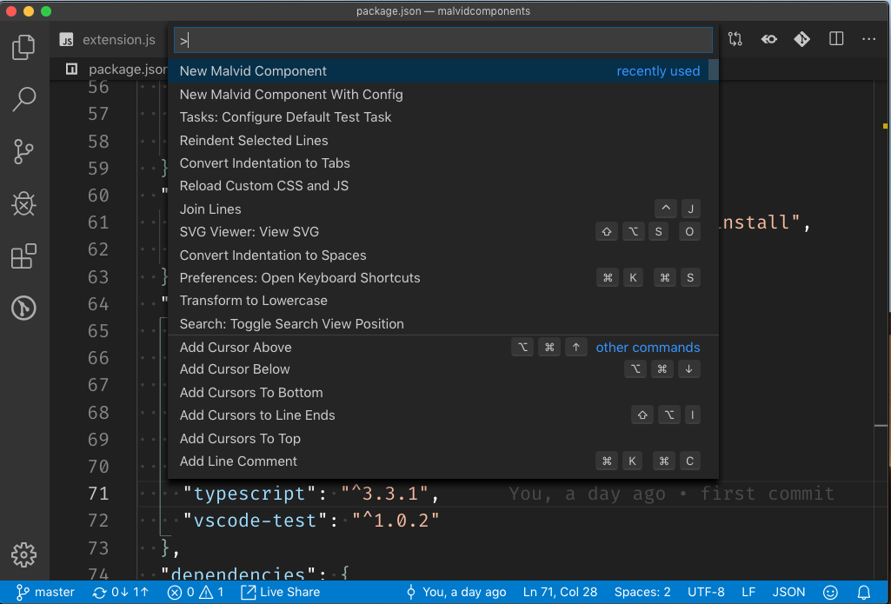Click the "vscode-test" key on line 72
The height and width of the screenshot is (604, 891).
(256, 521)
